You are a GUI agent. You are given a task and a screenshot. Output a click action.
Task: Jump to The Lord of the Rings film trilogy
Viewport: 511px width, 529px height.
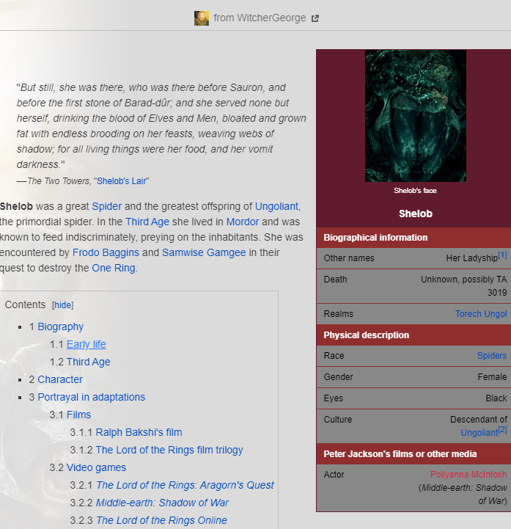coord(169,450)
